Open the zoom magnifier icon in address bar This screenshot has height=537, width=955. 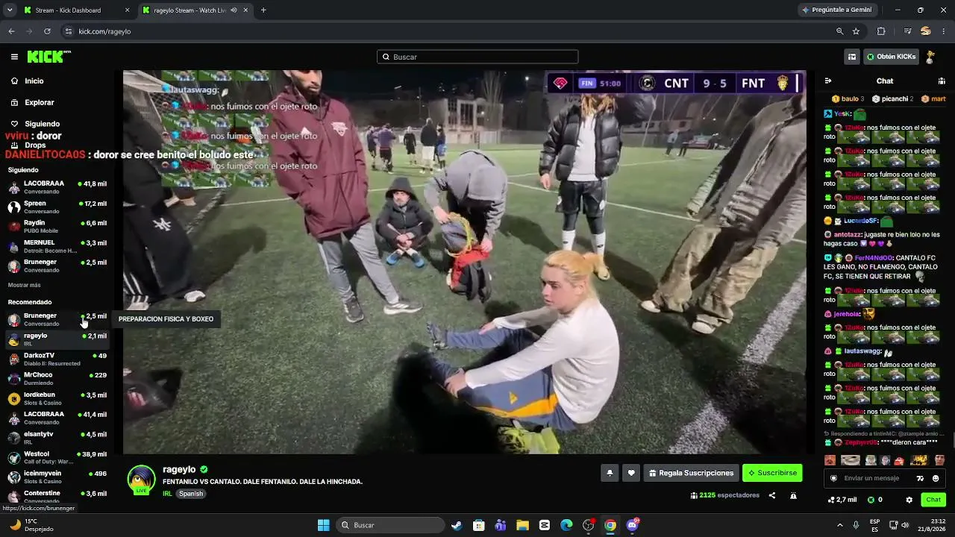pyautogui.click(x=839, y=31)
